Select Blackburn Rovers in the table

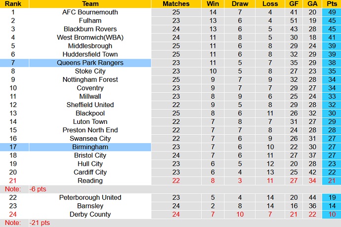90,29
